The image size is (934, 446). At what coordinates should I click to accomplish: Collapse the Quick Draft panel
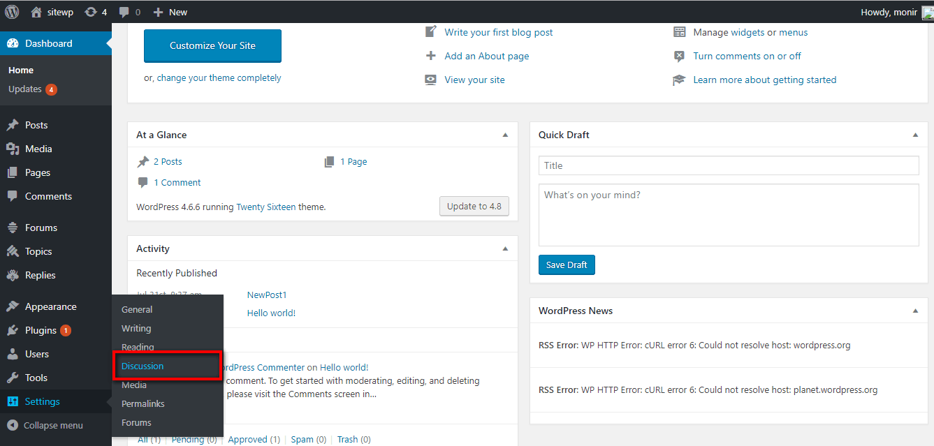[x=916, y=135]
